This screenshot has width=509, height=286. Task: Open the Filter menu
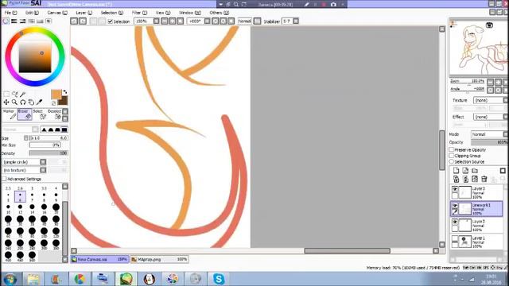click(x=139, y=13)
